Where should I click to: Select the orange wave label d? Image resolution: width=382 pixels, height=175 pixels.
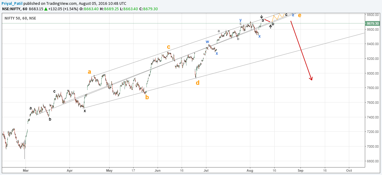click(x=198, y=82)
